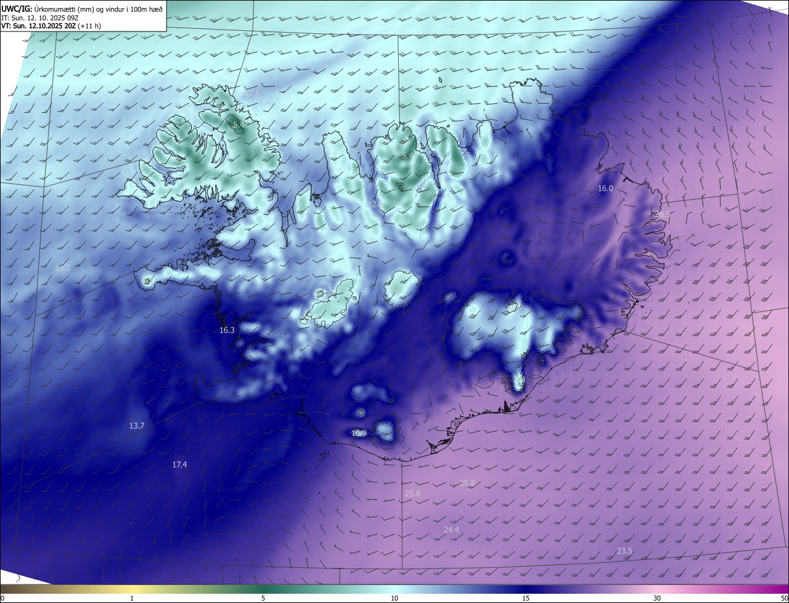Click the 17.4 value over the southwest ocean

pos(179,464)
